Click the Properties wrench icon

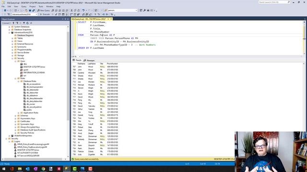click(144, 11)
